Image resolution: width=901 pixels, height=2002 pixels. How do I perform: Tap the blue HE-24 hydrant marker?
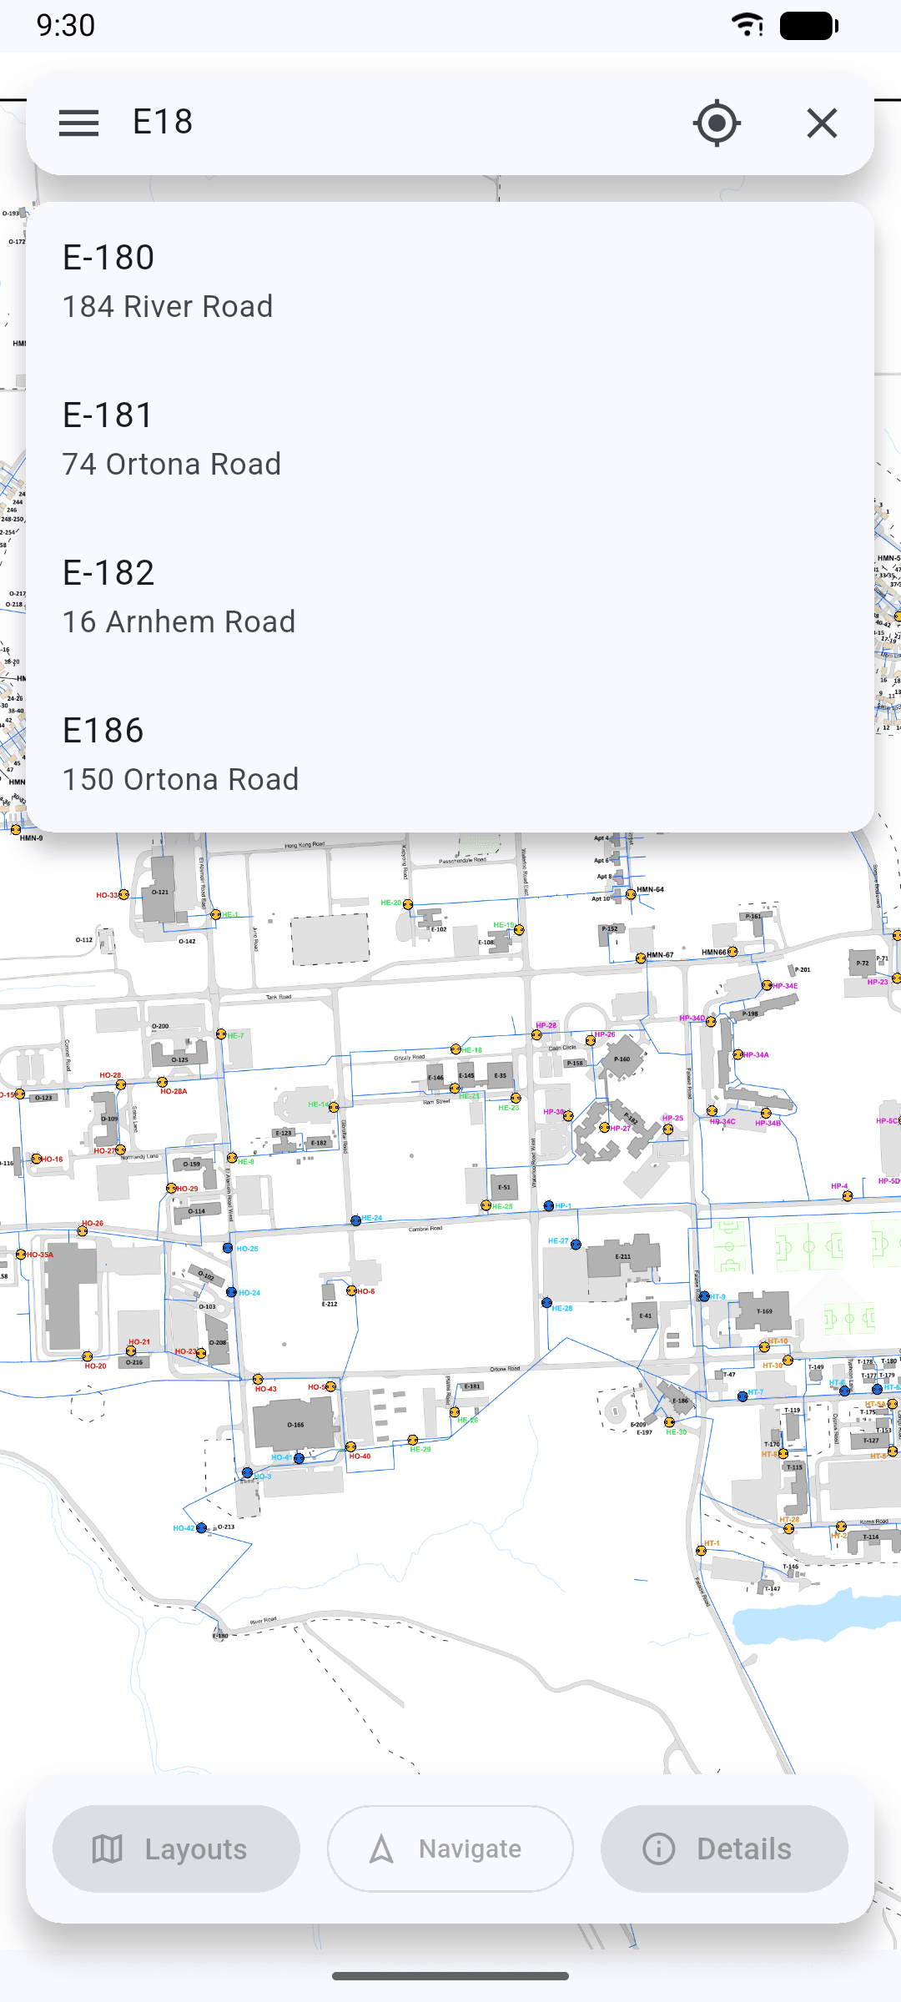point(355,1220)
